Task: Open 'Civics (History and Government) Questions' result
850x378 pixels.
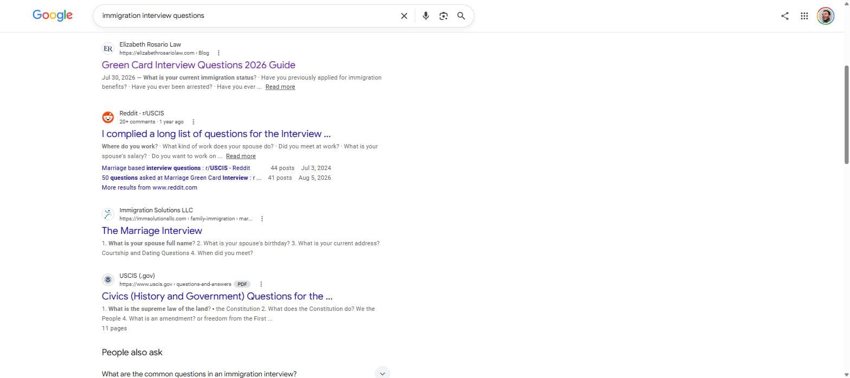Action: pos(217,296)
